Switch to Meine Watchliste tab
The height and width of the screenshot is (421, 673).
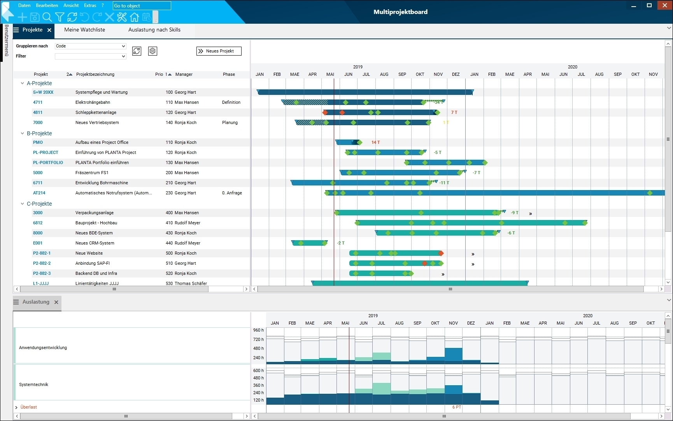(x=85, y=30)
